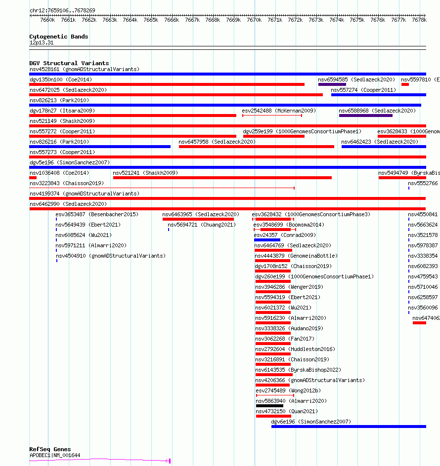The height and width of the screenshot is (466, 440).
Task: Click the nsv3223843 (Chaisson2019) label
Action: click(x=67, y=183)
